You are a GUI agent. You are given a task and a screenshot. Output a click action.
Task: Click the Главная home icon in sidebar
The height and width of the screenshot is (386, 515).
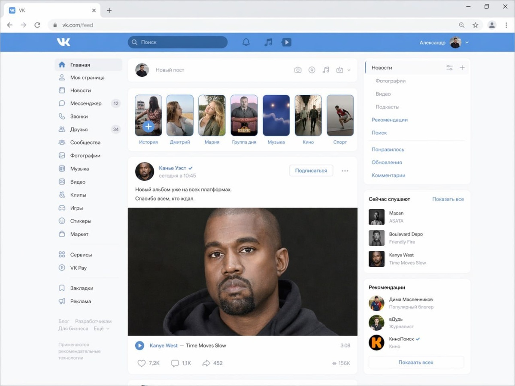[x=62, y=65]
